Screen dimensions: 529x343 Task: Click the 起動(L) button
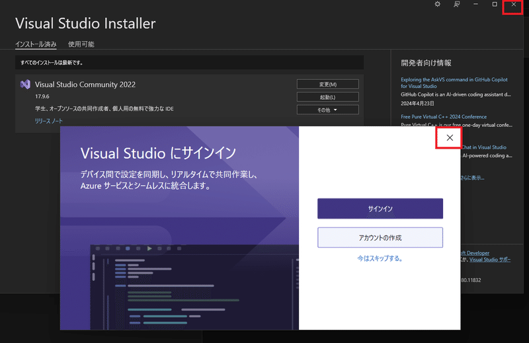pos(327,97)
